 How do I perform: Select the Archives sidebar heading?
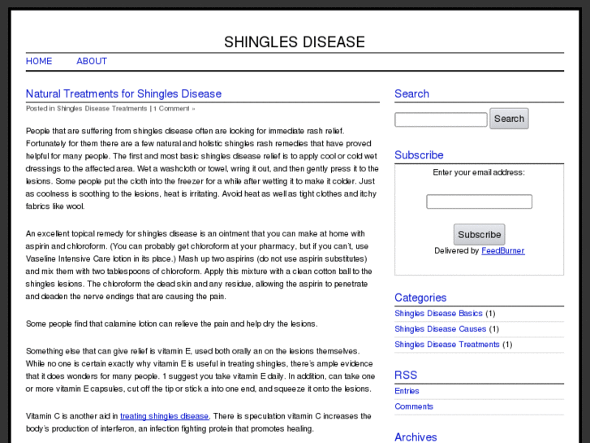click(x=416, y=437)
